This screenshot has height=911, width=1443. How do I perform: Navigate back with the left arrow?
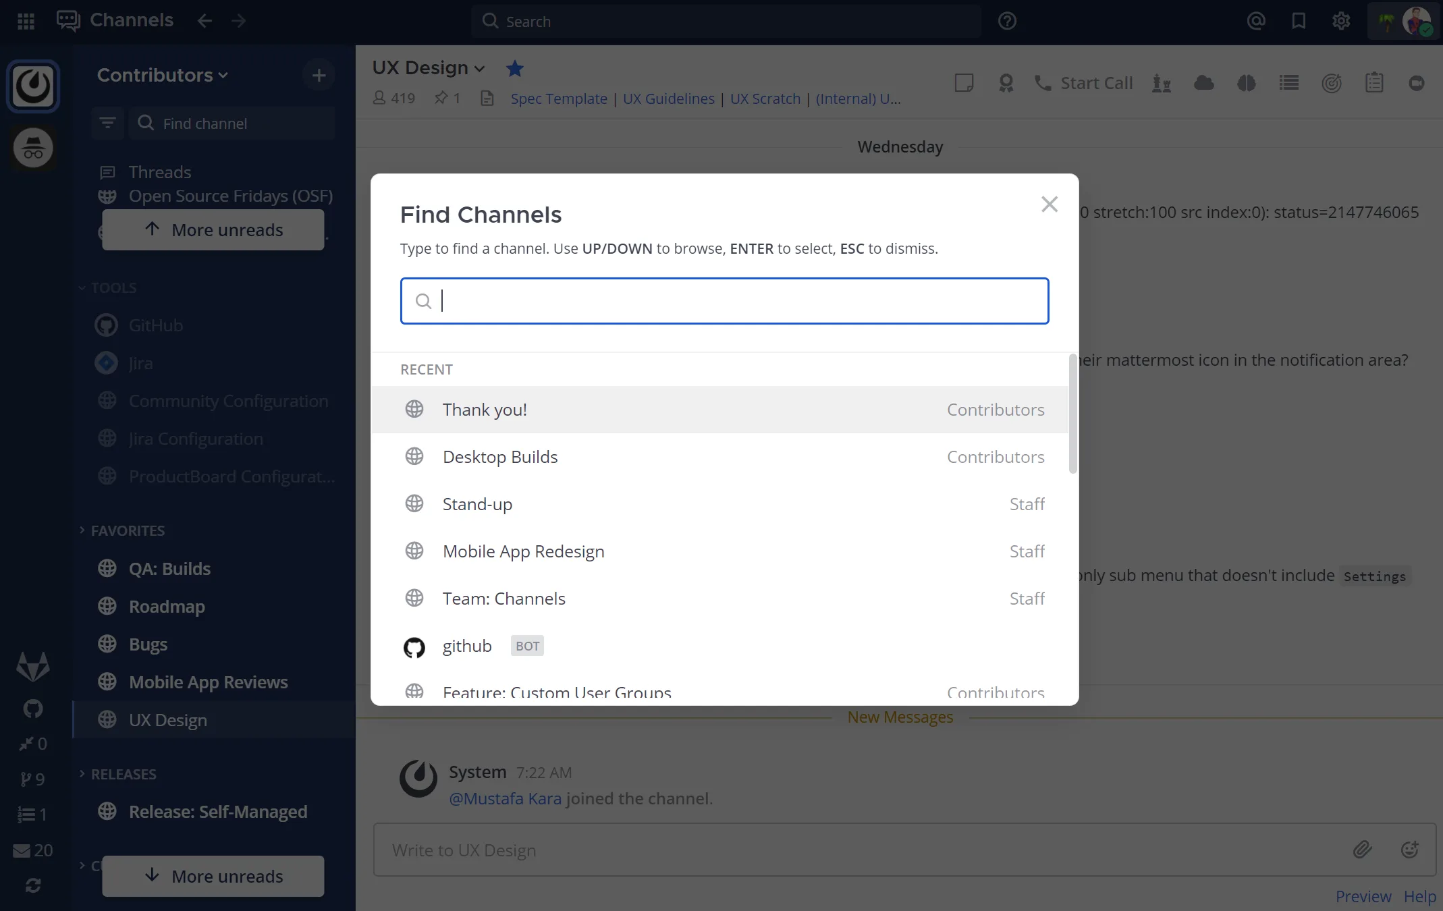(205, 21)
